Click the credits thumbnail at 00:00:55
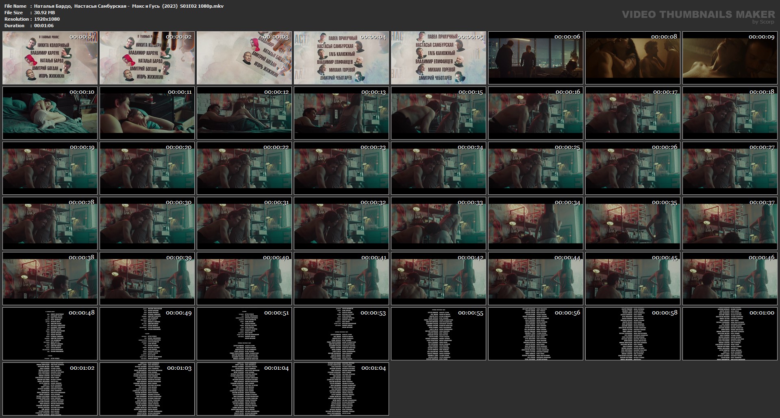 click(439, 334)
